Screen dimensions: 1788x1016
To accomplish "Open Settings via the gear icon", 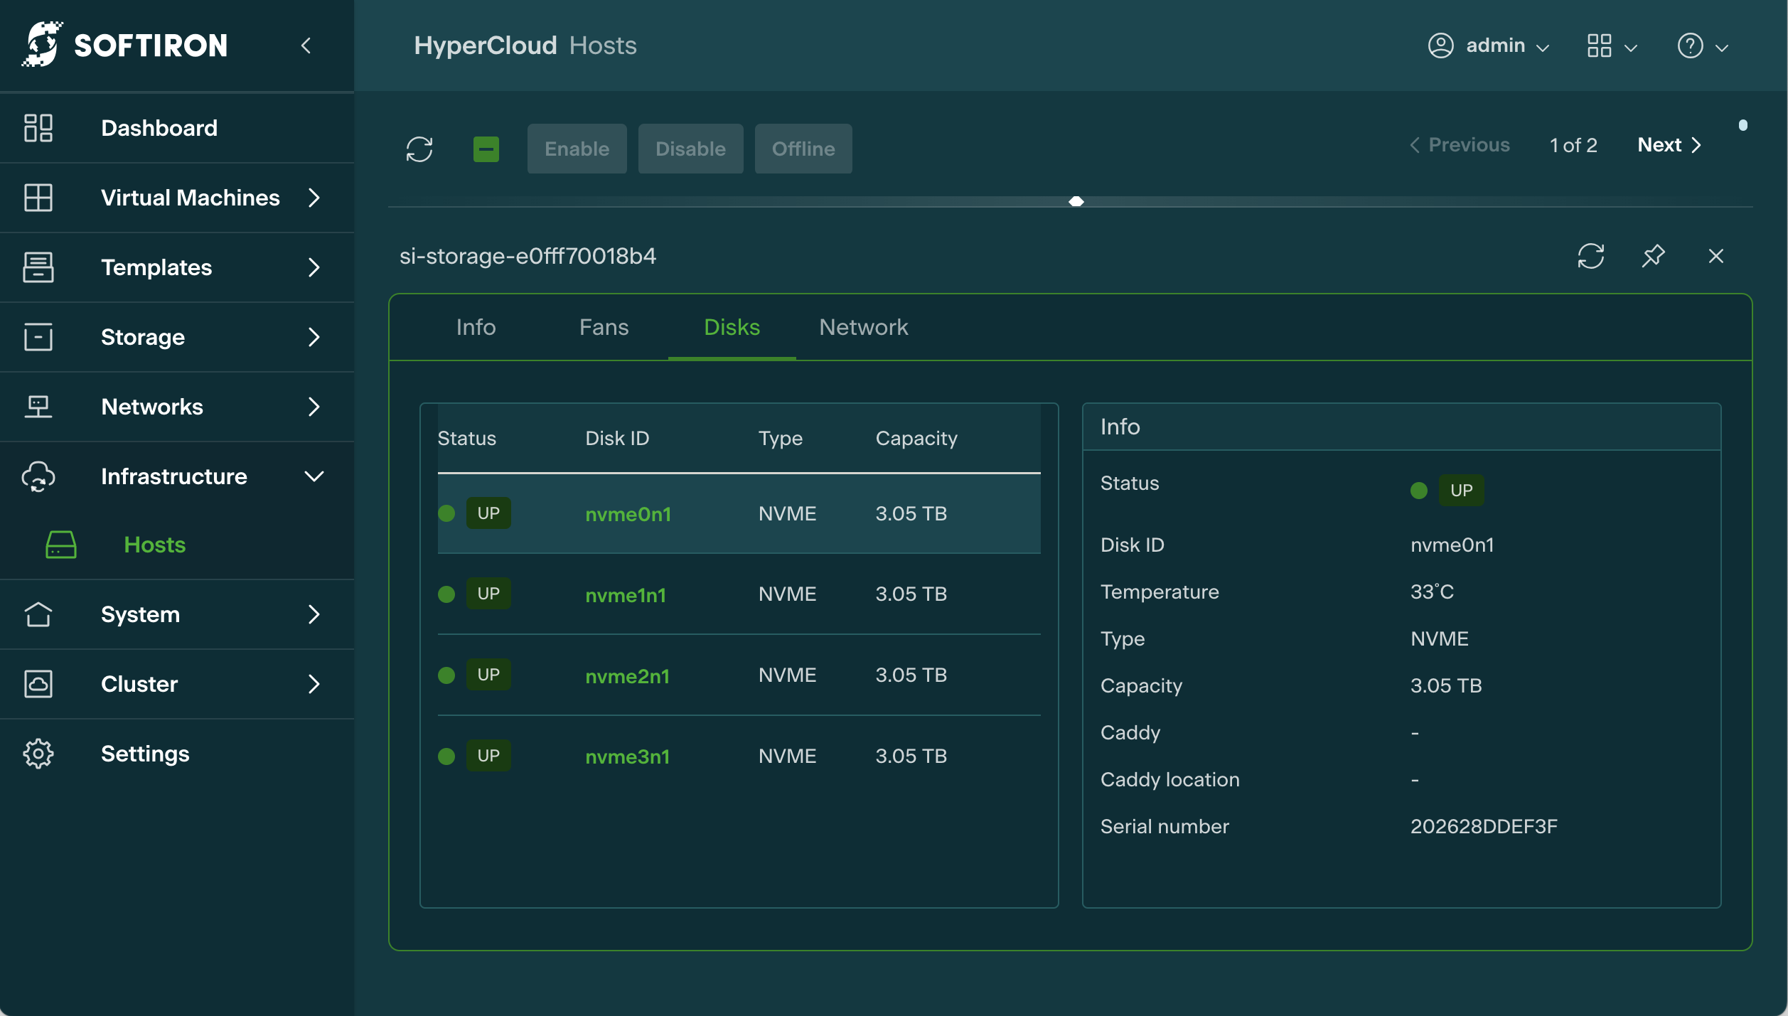I will click(x=38, y=754).
